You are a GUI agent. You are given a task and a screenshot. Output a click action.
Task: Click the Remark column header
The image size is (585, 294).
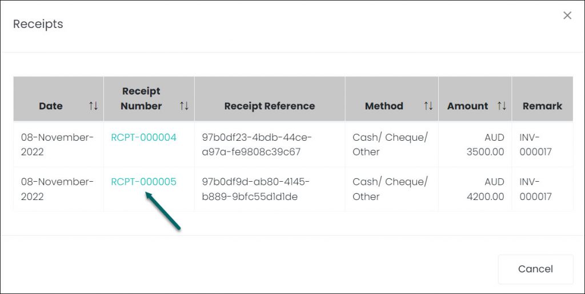tap(542, 106)
